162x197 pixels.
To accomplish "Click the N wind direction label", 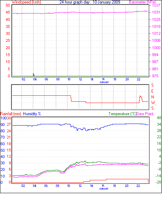I will click(153, 97).
